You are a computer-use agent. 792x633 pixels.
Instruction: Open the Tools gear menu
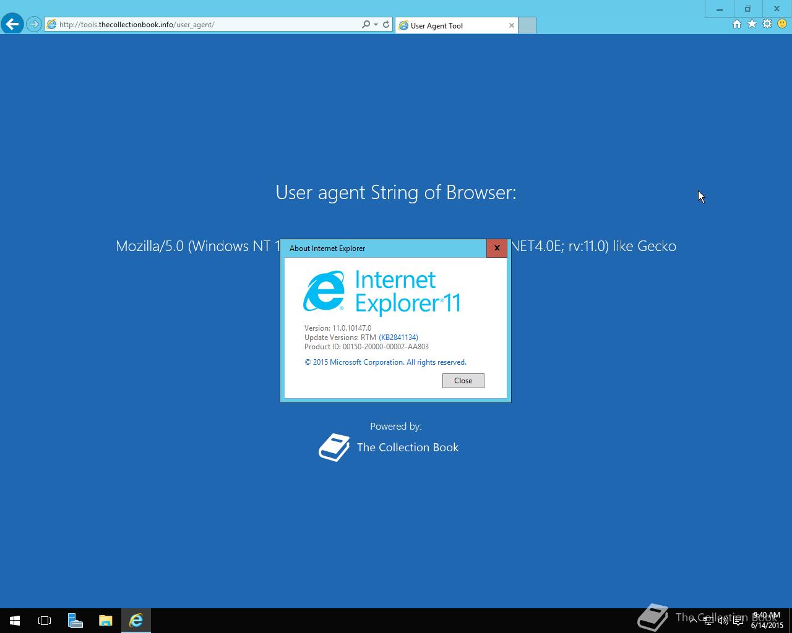[767, 24]
